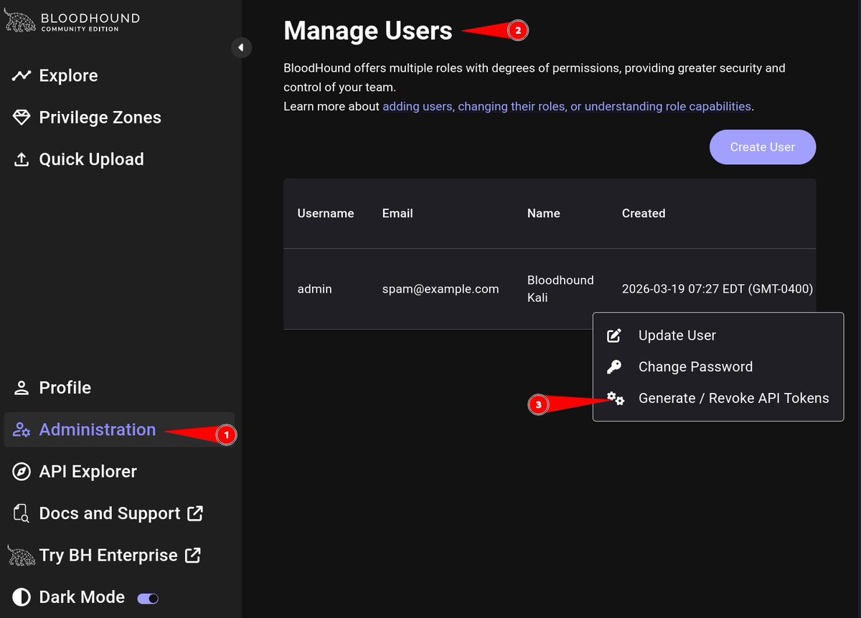This screenshot has width=861, height=618.
Task: Click the Profile person icon
Action: point(22,388)
